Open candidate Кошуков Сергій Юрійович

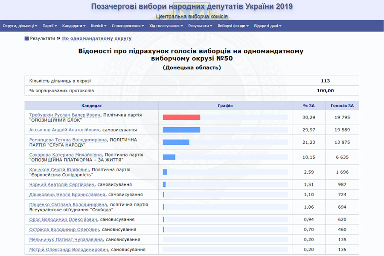(x=59, y=170)
